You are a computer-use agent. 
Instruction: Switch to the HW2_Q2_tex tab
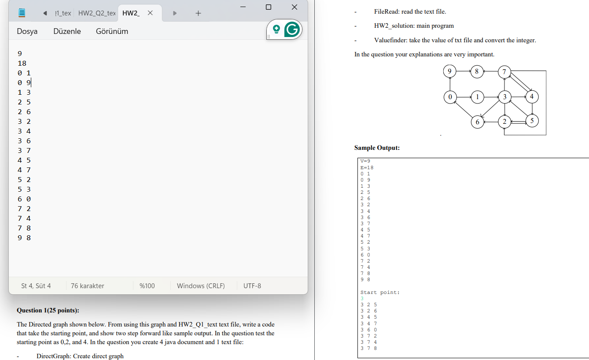[96, 13]
